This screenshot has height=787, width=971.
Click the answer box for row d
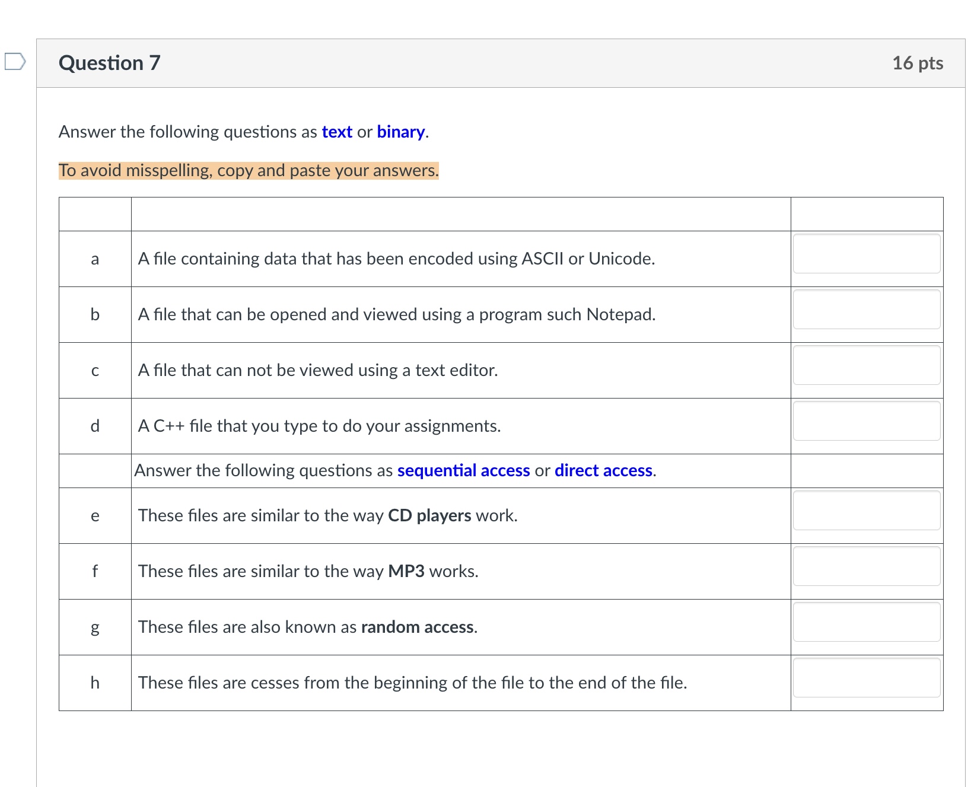coord(867,420)
